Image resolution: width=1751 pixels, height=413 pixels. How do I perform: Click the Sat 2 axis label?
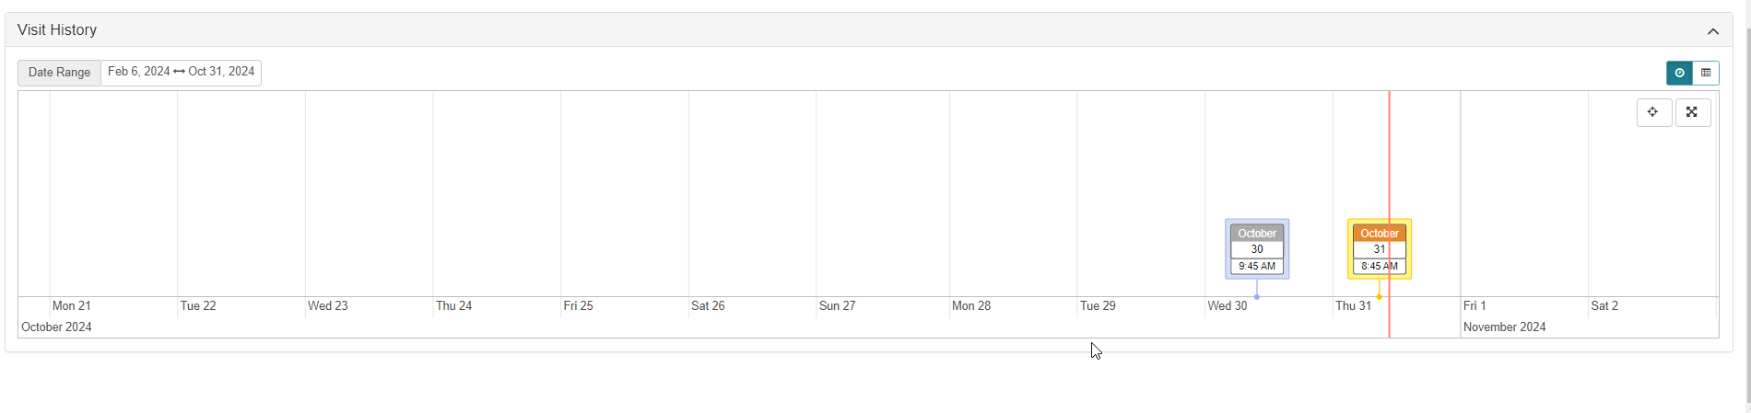[x=1604, y=305]
